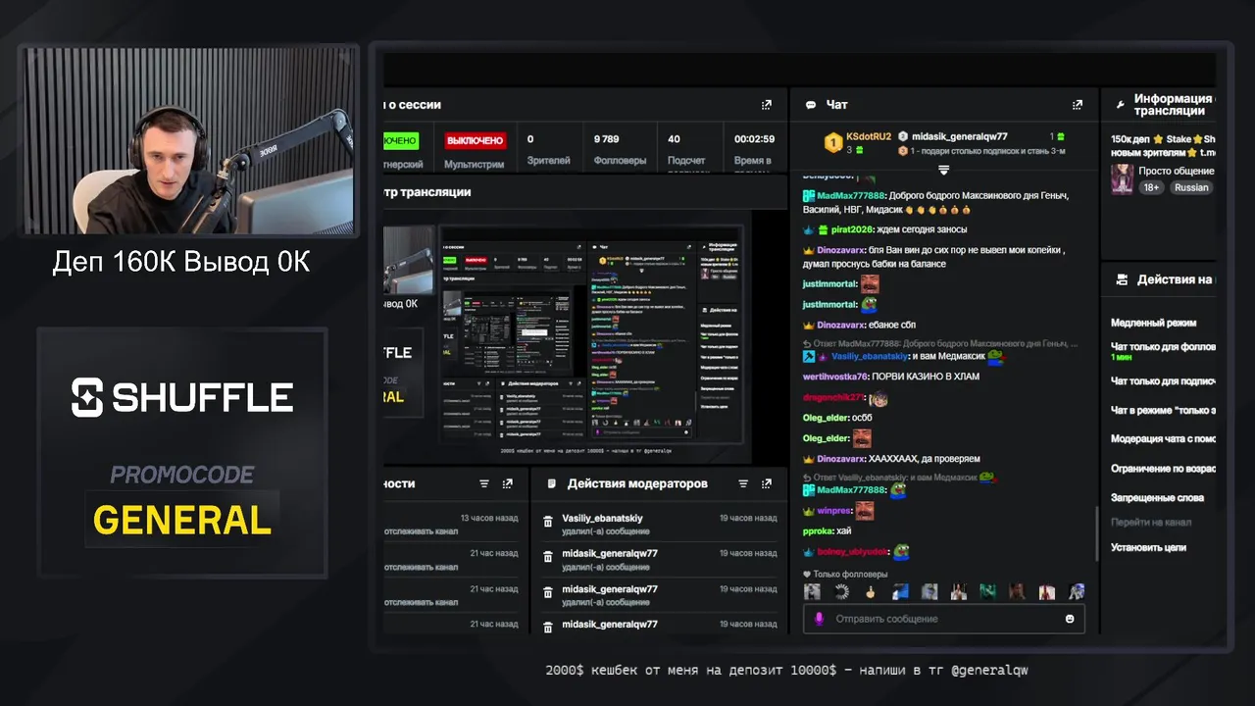Toggle the ВЫКЛЮЧЕНО multistream status

475,140
